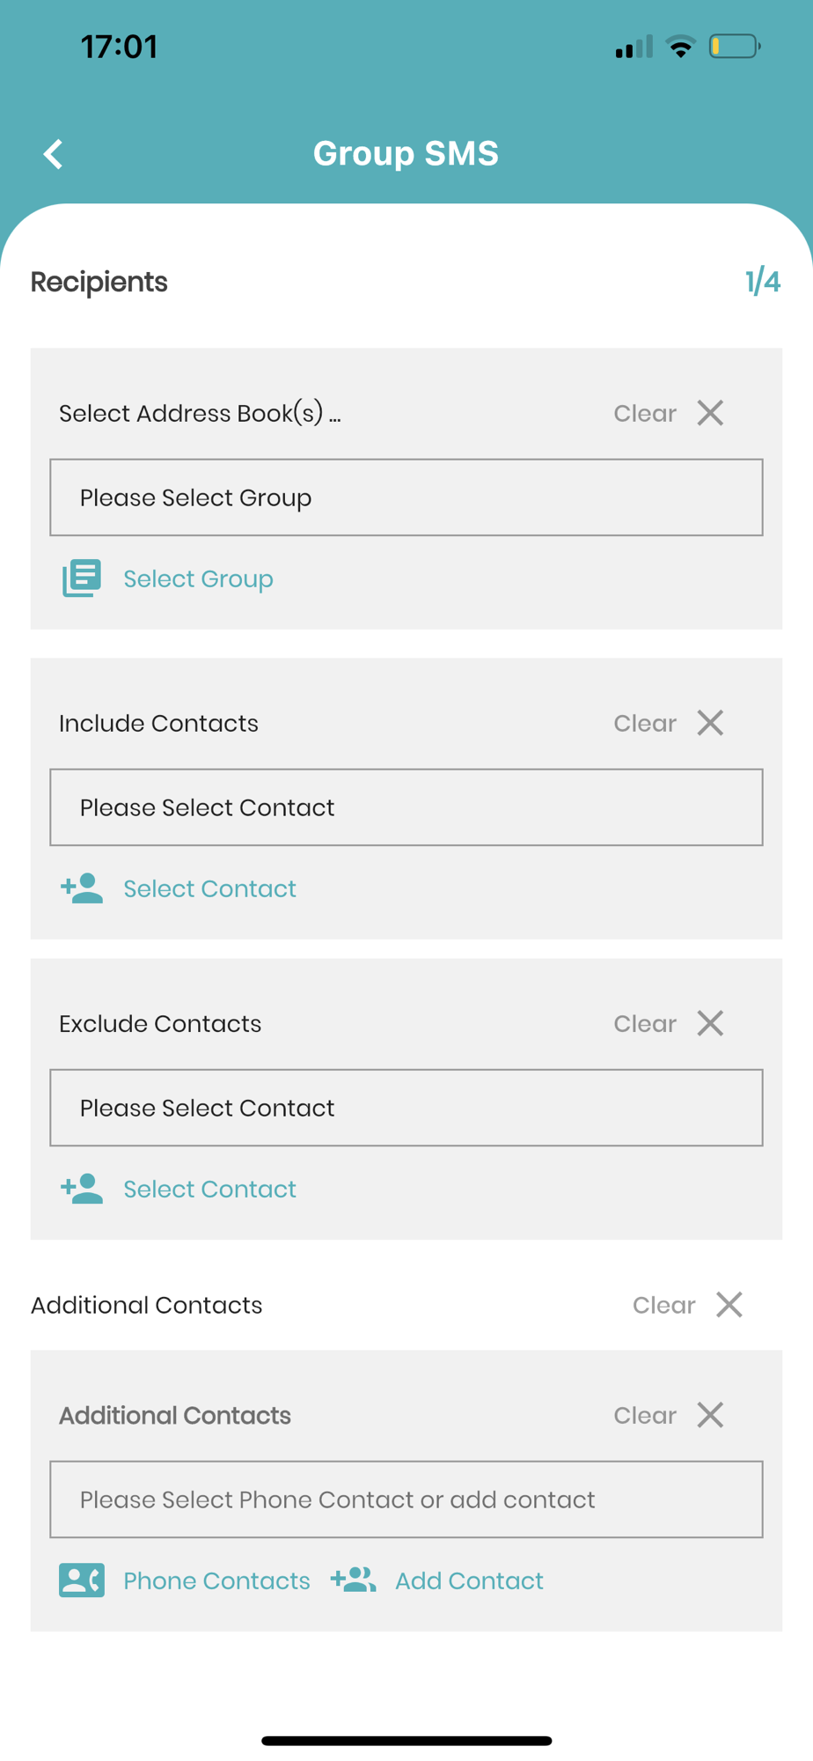Click the Select Group link

198,578
